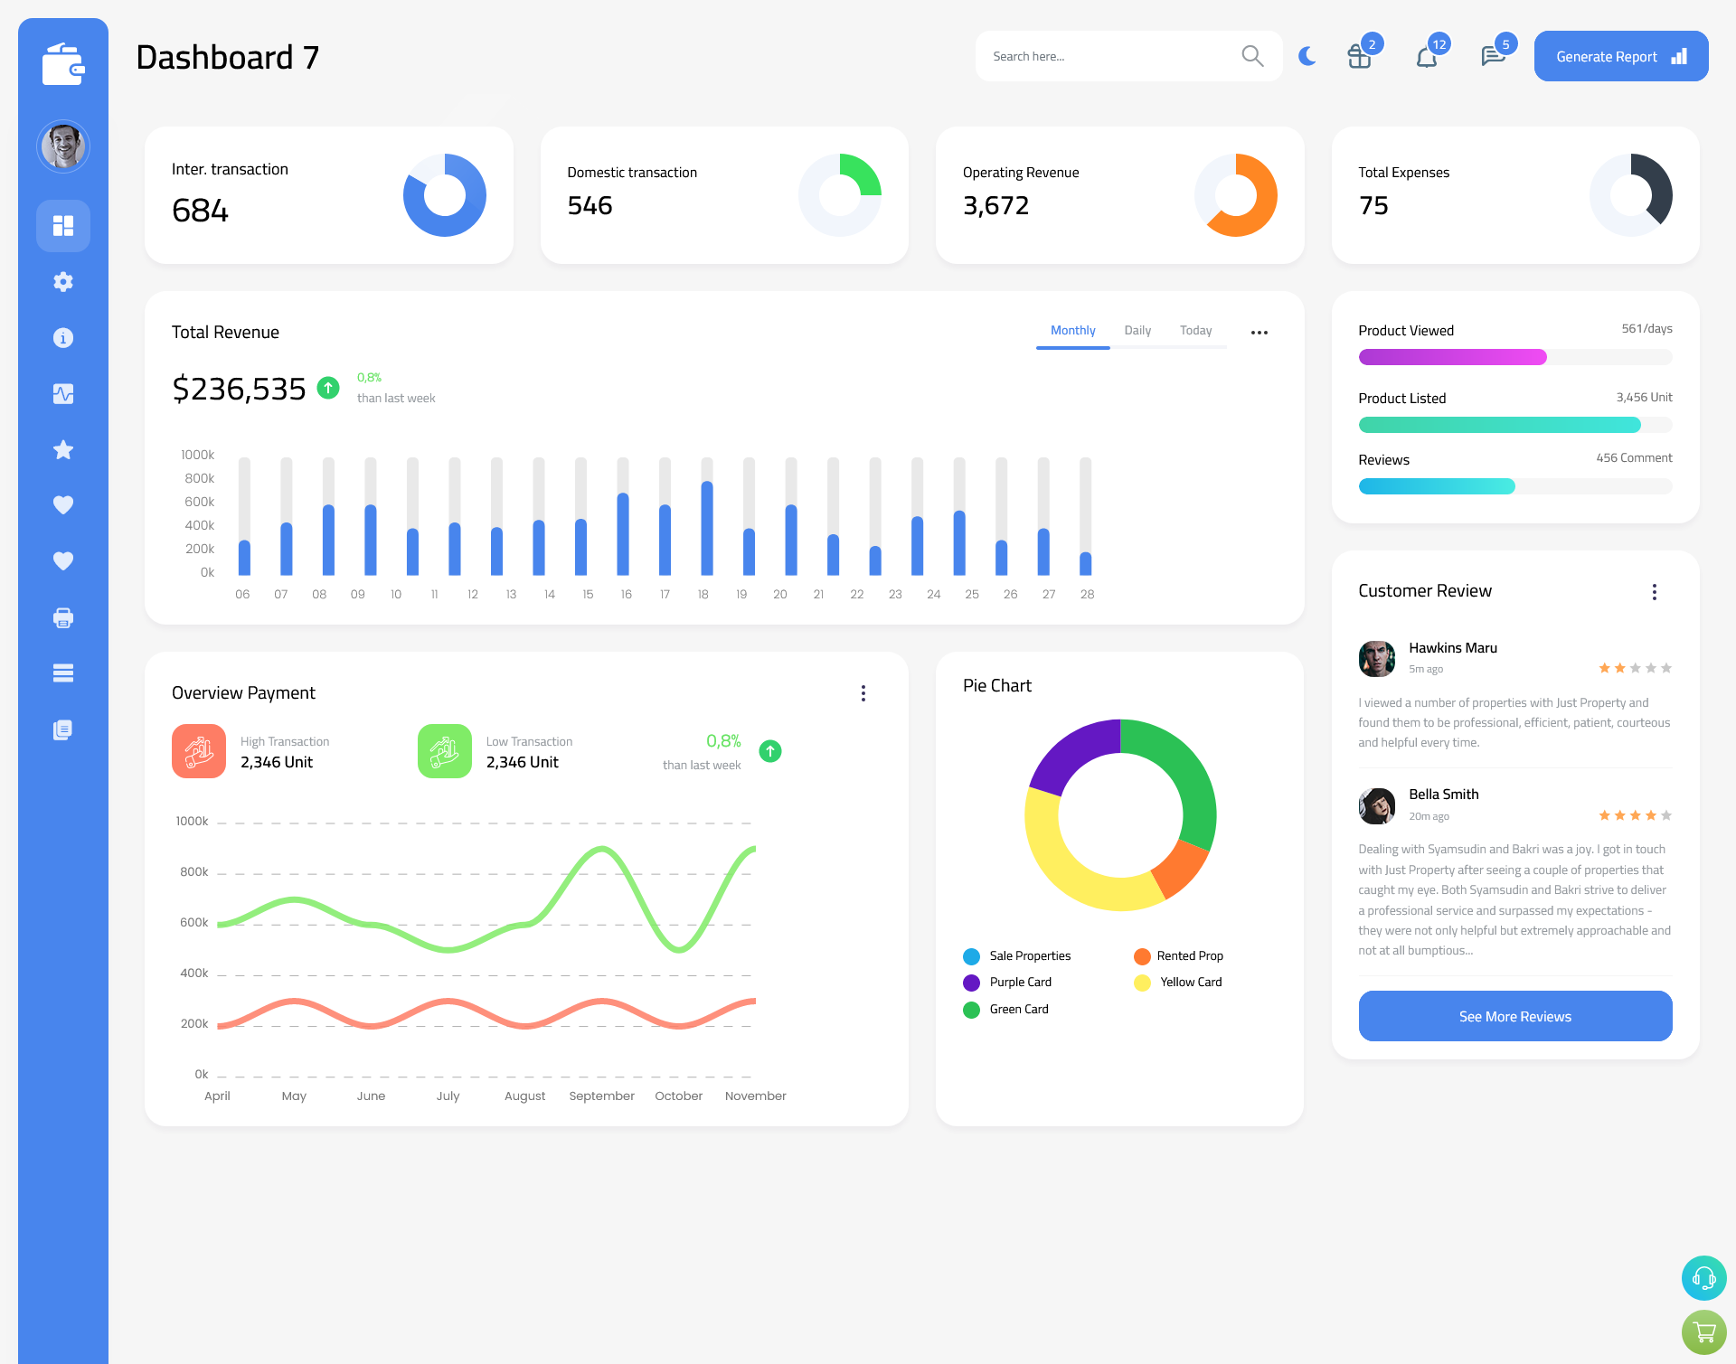Viewport: 1736px width, 1364px height.
Task: Click the list/menu icon in sidebar
Action: pos(62,673)
